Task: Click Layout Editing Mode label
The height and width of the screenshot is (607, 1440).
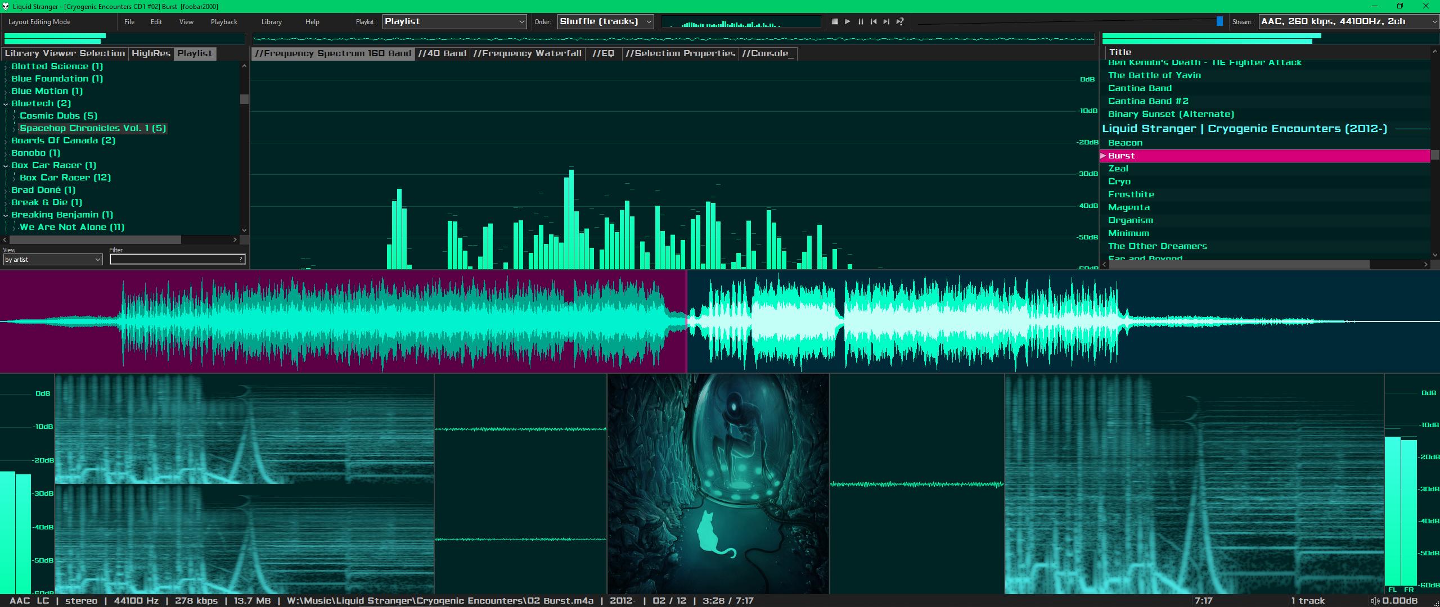Action: click(39, 22)
